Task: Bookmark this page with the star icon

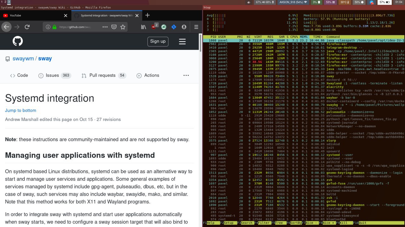Action: click(123, 27)
